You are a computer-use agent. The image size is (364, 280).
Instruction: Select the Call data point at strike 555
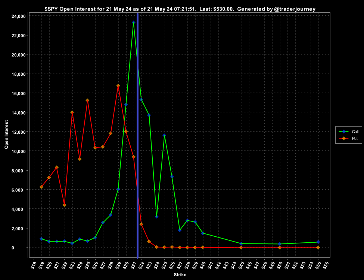click(x=318, y=242)
